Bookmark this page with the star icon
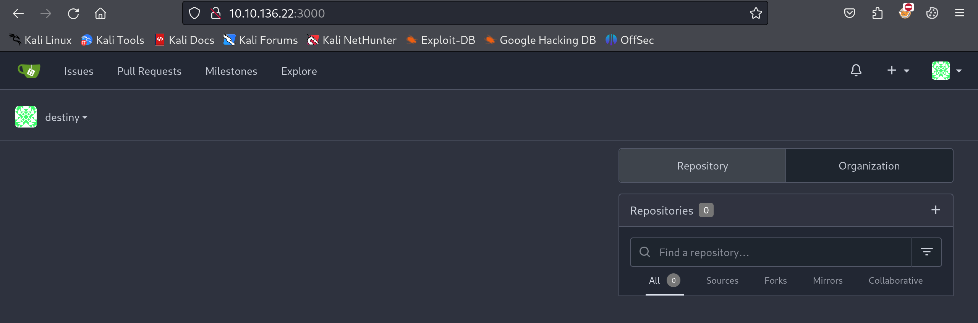This screenshot has height=323, width=978. pos(756,13)
